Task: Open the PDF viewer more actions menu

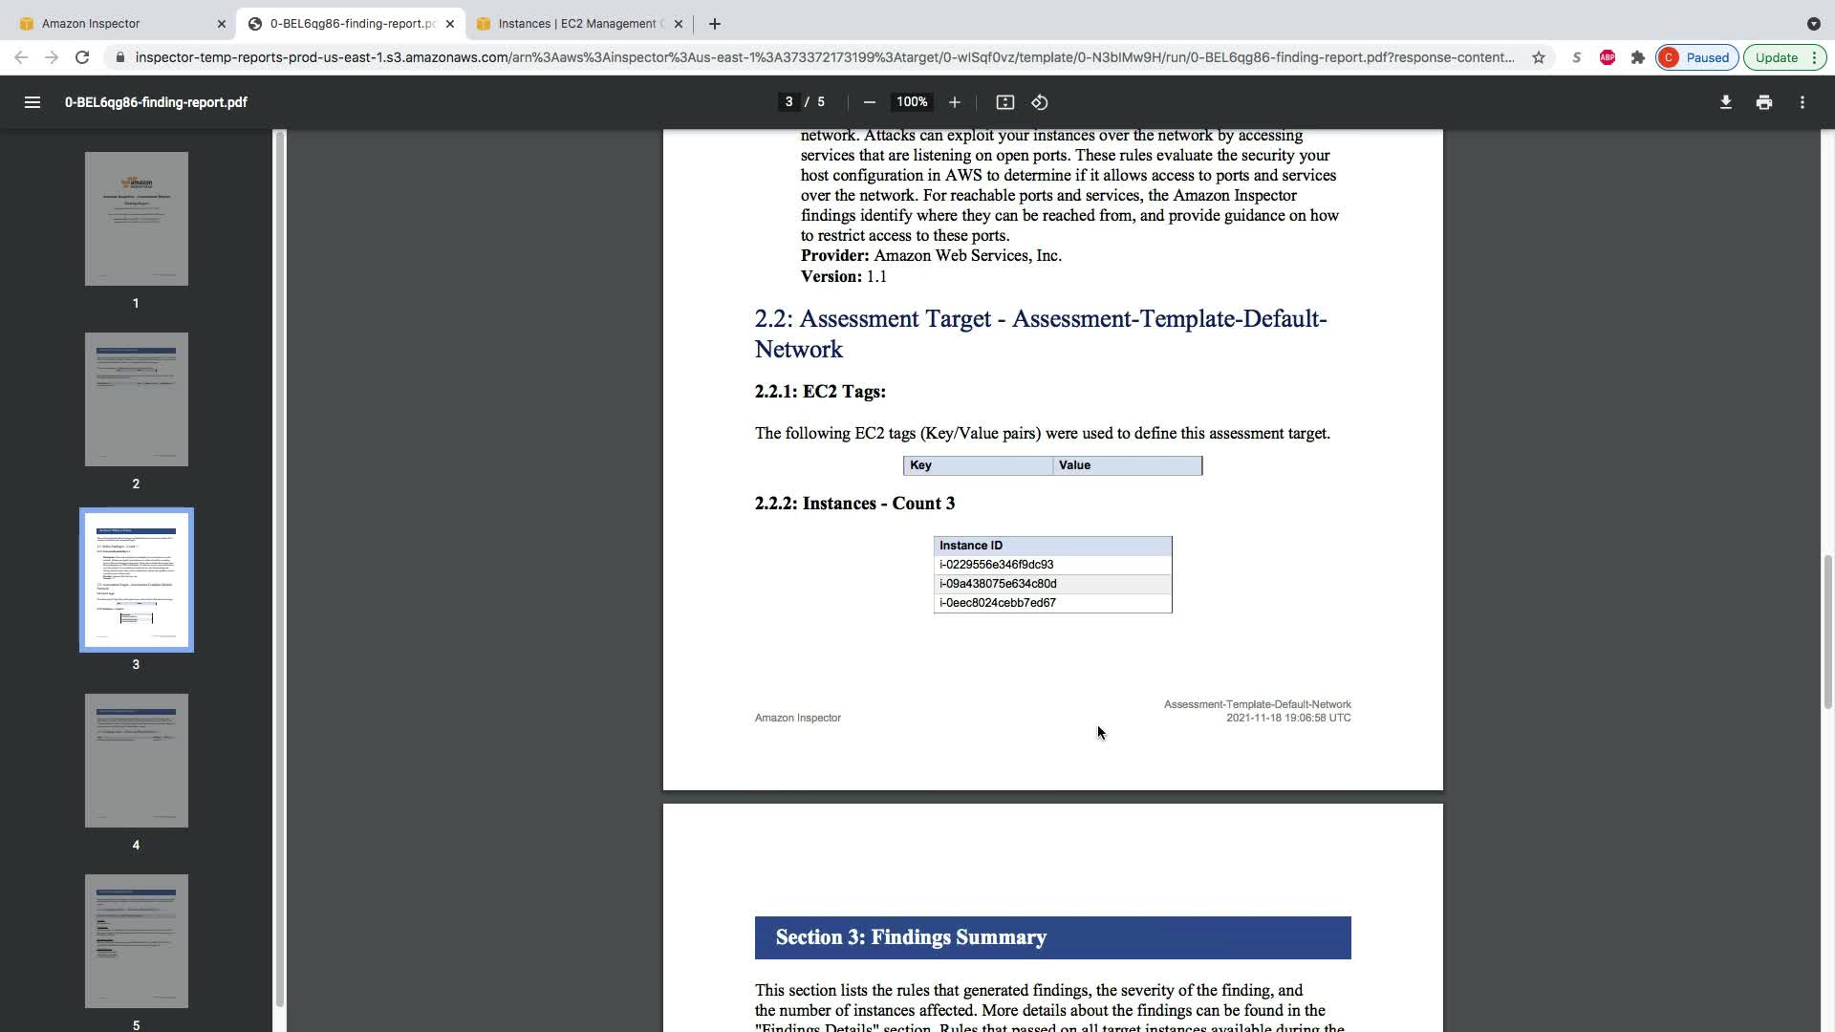Action: coord(1802,102)
